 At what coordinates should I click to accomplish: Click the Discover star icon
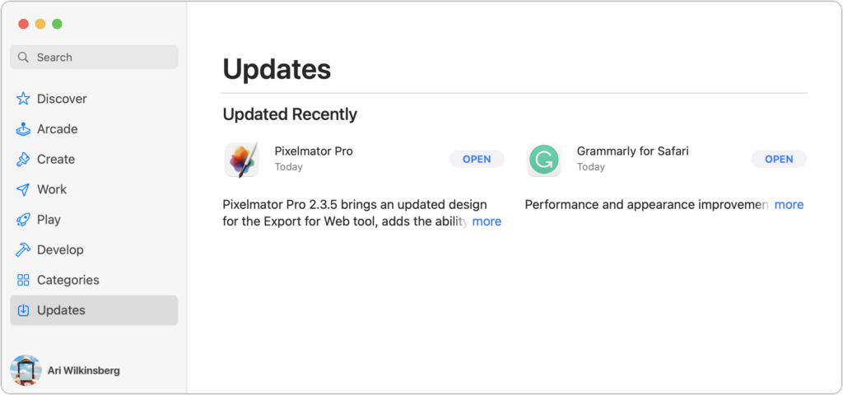tap(23, 99)
